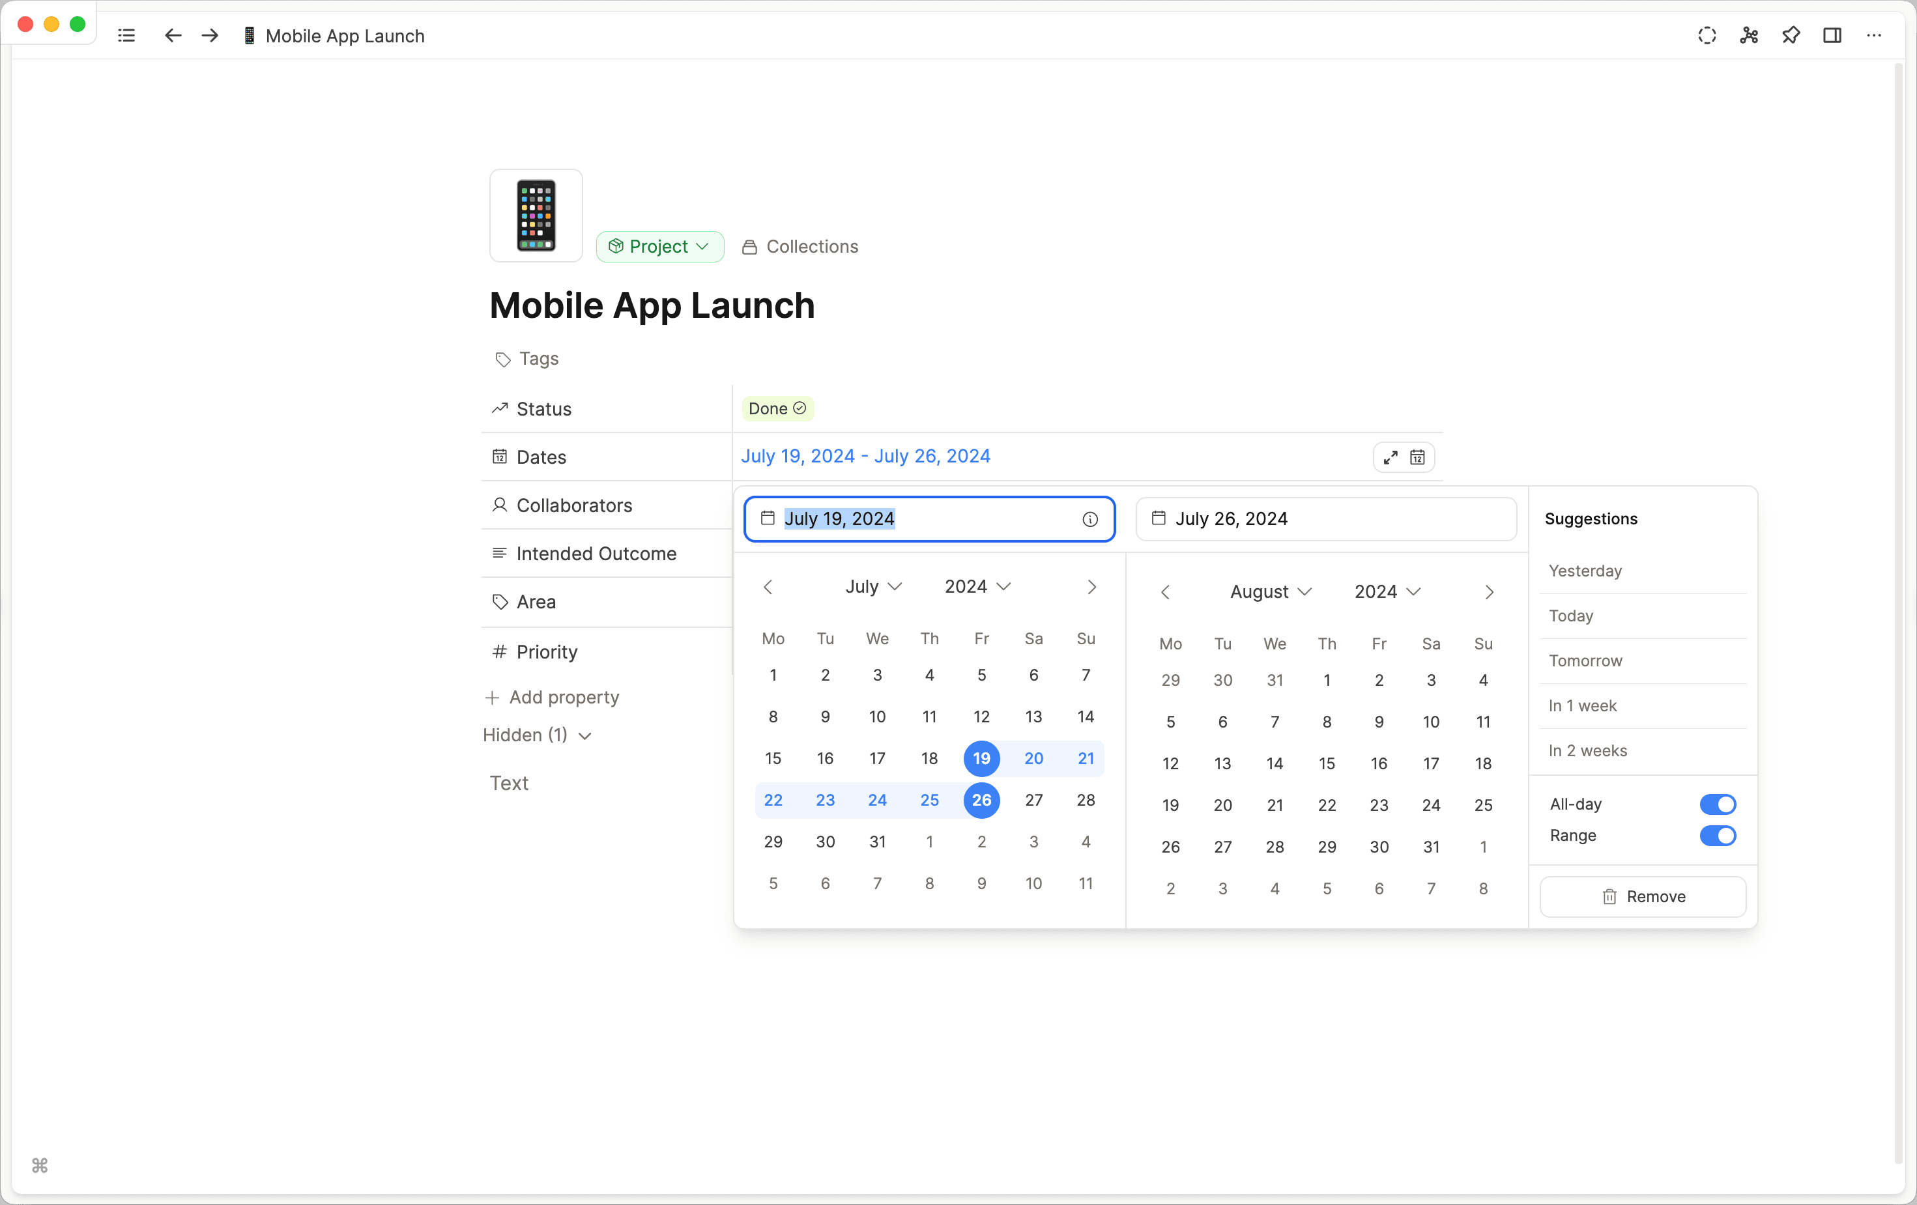This screenshot has width=1917, height=1205.
Task: Click the expand arrows icon in Dates row
Action: tap(1390, 458)
